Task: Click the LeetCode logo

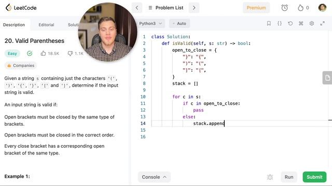Action: (21, 8)
